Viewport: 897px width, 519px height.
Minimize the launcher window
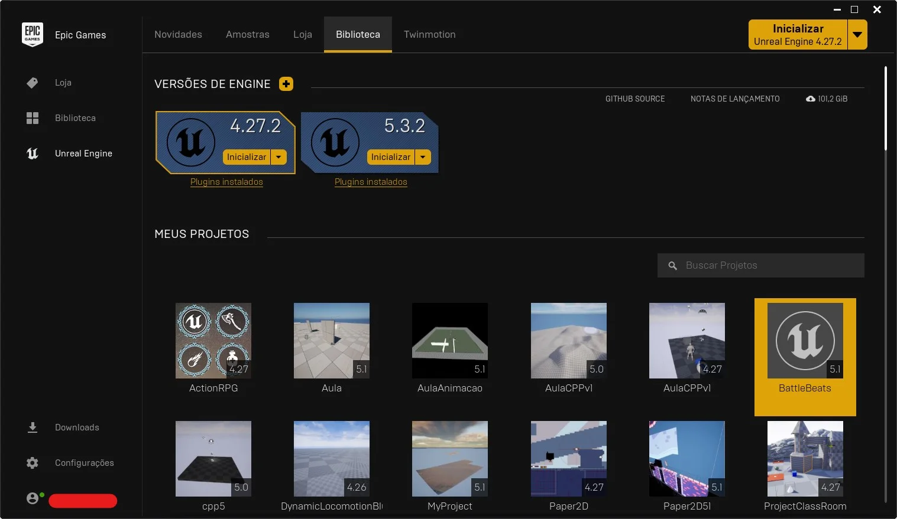coord(837,9)
